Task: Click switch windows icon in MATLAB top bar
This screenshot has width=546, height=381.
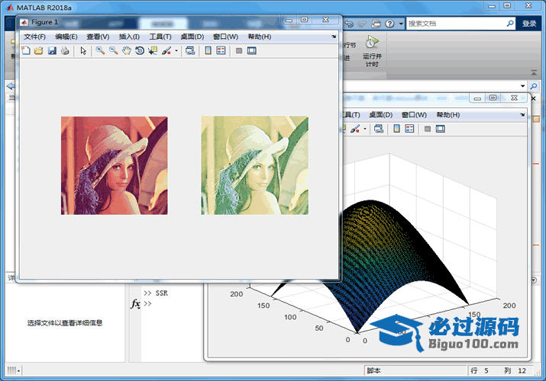Action: (x=376, y=24)
